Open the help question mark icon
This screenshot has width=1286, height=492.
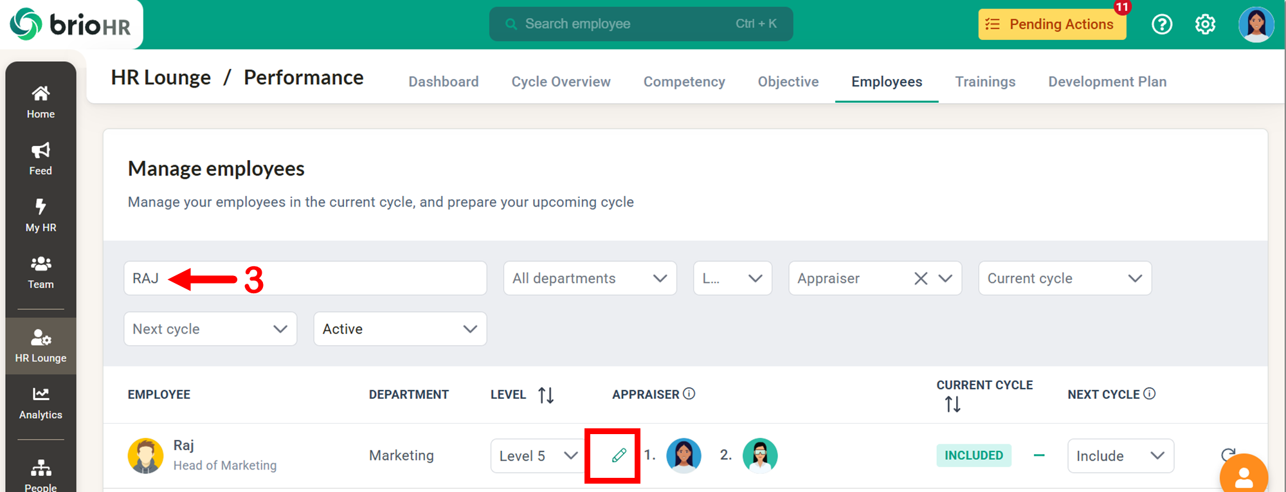pyautogui.click(x=1162, y=24)
